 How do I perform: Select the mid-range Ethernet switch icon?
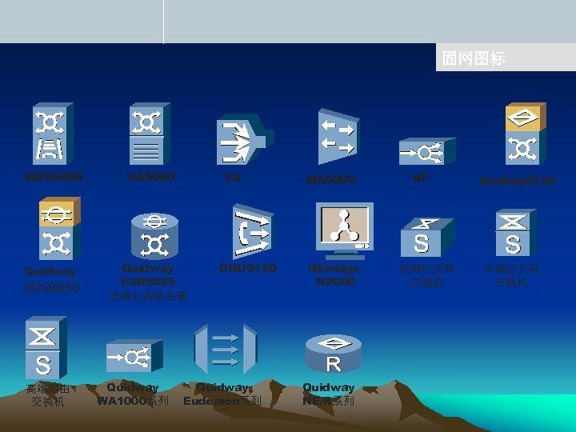[x=516, y=233]
